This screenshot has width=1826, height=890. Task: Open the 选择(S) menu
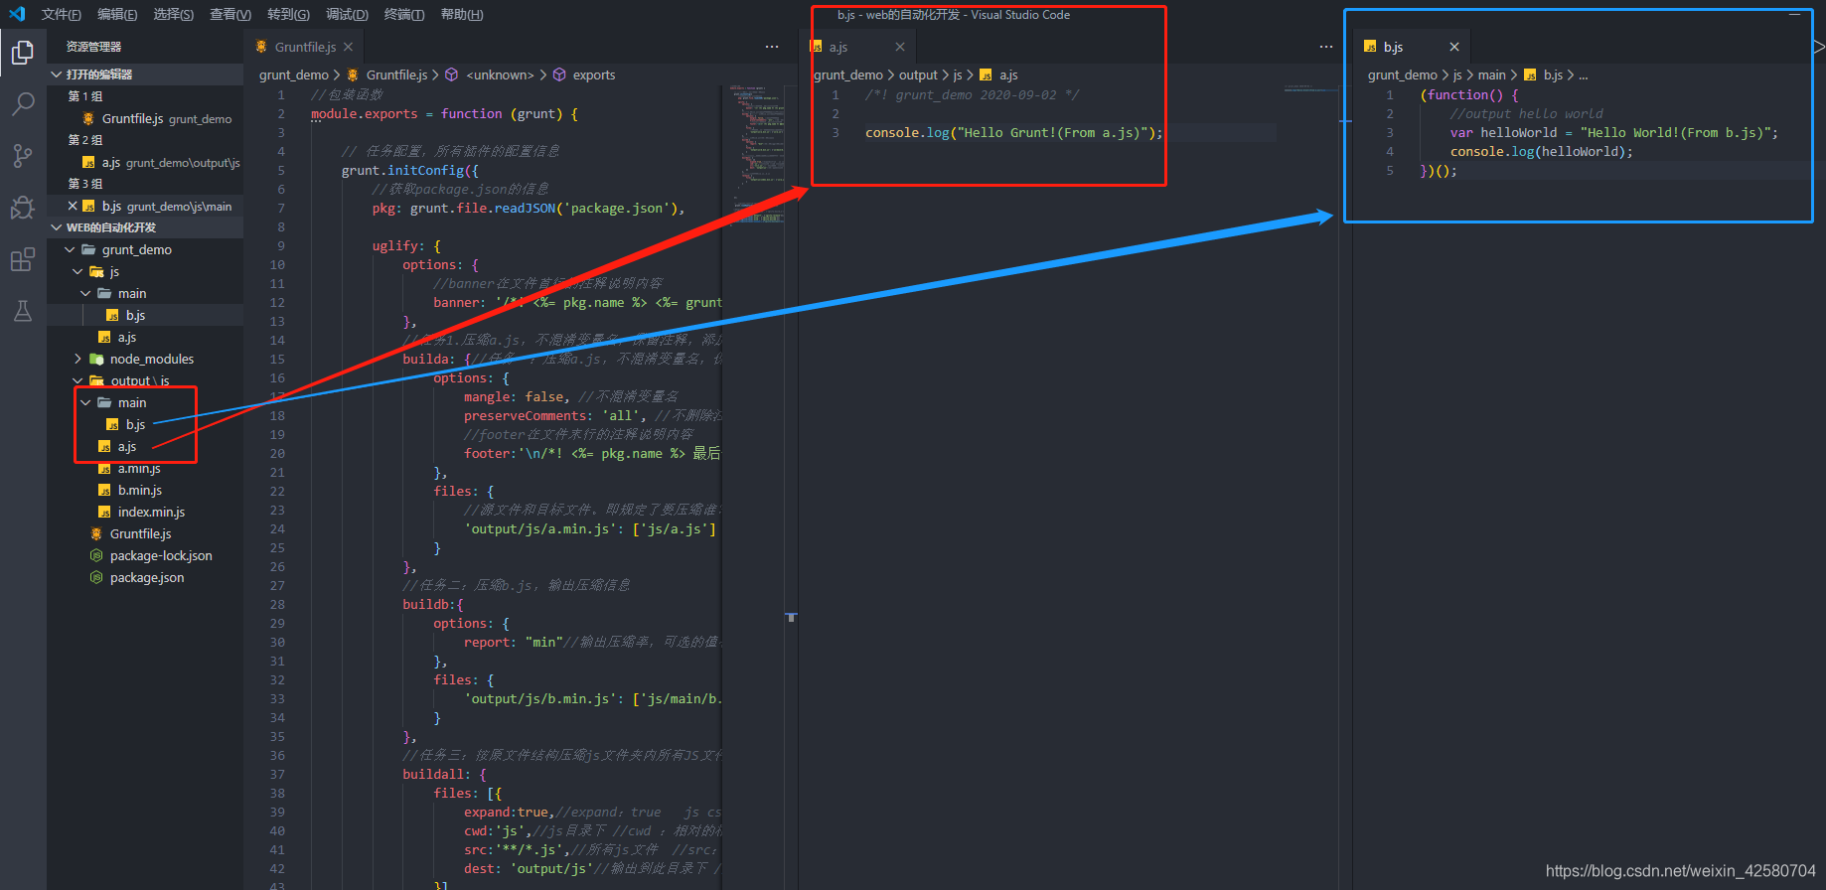[x=174, y=14]
